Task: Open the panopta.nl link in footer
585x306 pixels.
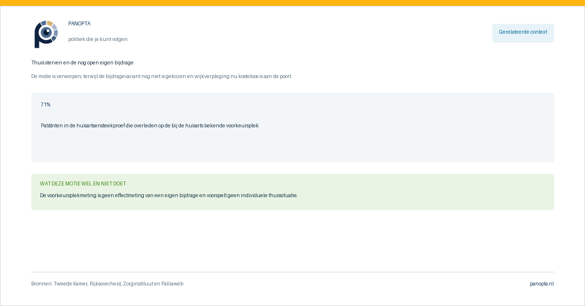Action: coord(542,284)
